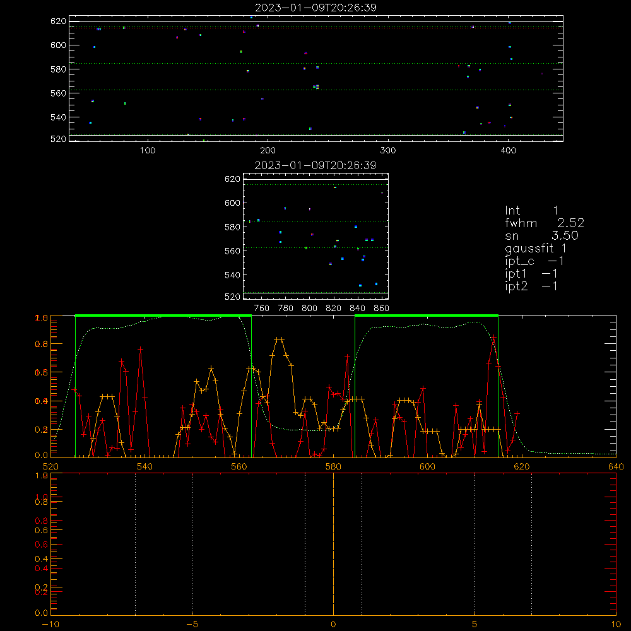631x631 pixels.
Task: Click x-axis label 400 on top plot
Action: coord(508,151)
